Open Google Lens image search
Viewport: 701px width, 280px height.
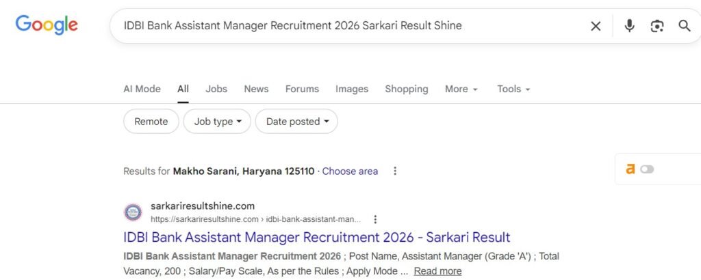click(x=657, y=26)
